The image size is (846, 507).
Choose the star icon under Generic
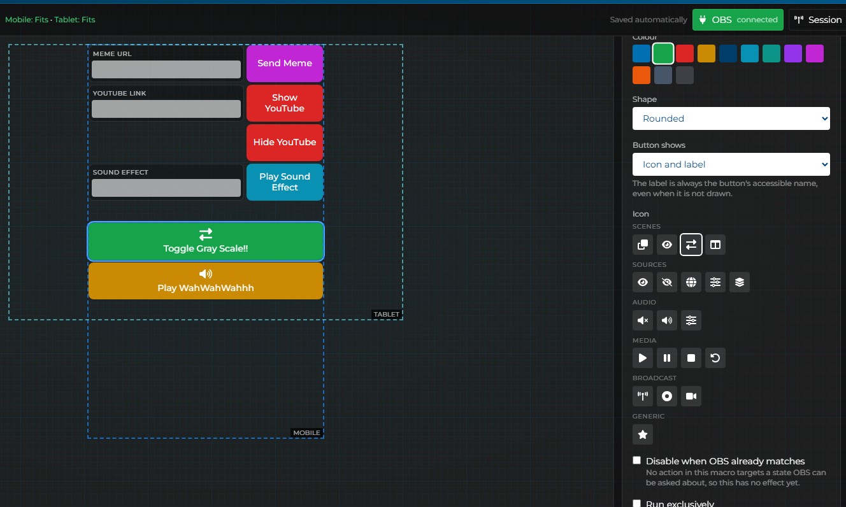tap(643, 434)
